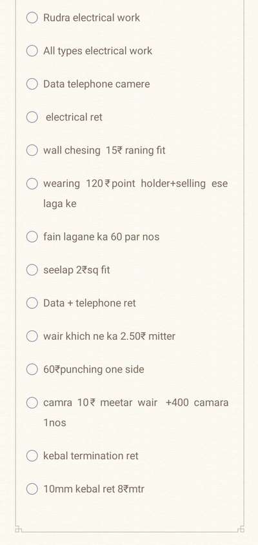Image resolution: width=258 pixels, height=545 pixels.
Task: Place cursor in 'kebal termination ret' text
Action: (x=91, y=456)
